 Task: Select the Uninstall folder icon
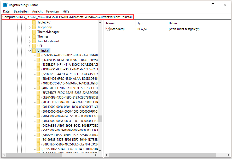tap(34, 51)
